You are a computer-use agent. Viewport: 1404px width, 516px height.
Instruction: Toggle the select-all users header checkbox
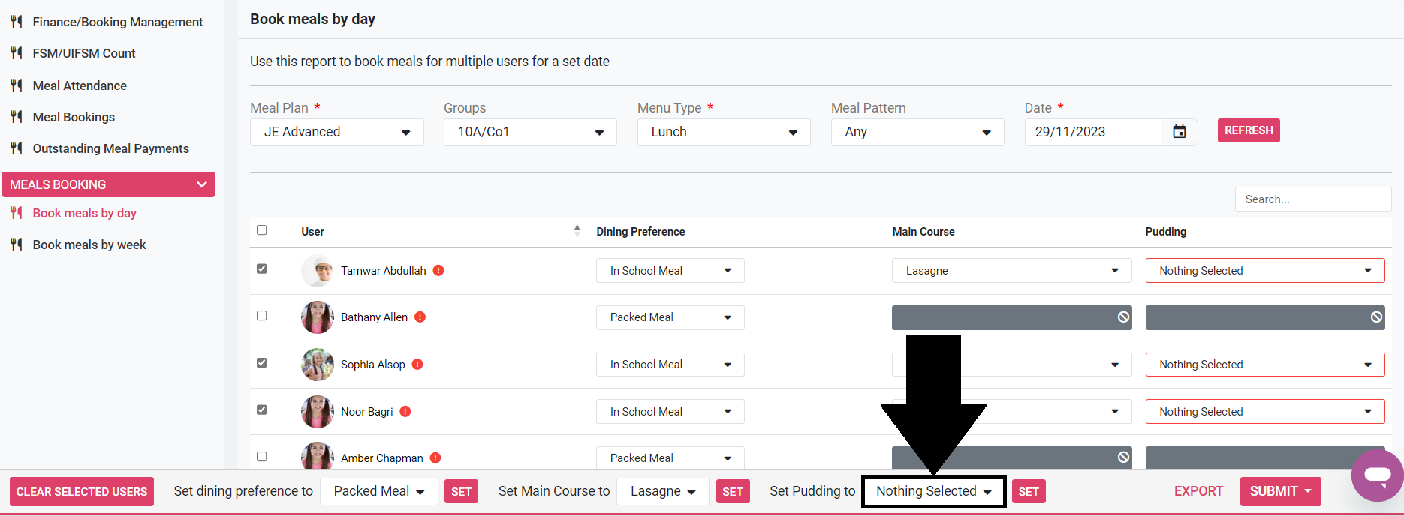click(x=262, y=230)
